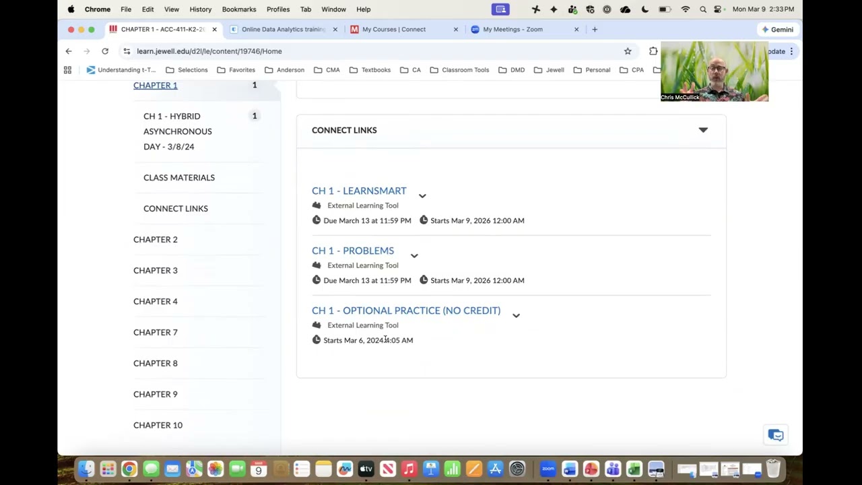This screenshot has width=862, height=485.
Task: Open the Edit menu
Action: coord(147,9)
